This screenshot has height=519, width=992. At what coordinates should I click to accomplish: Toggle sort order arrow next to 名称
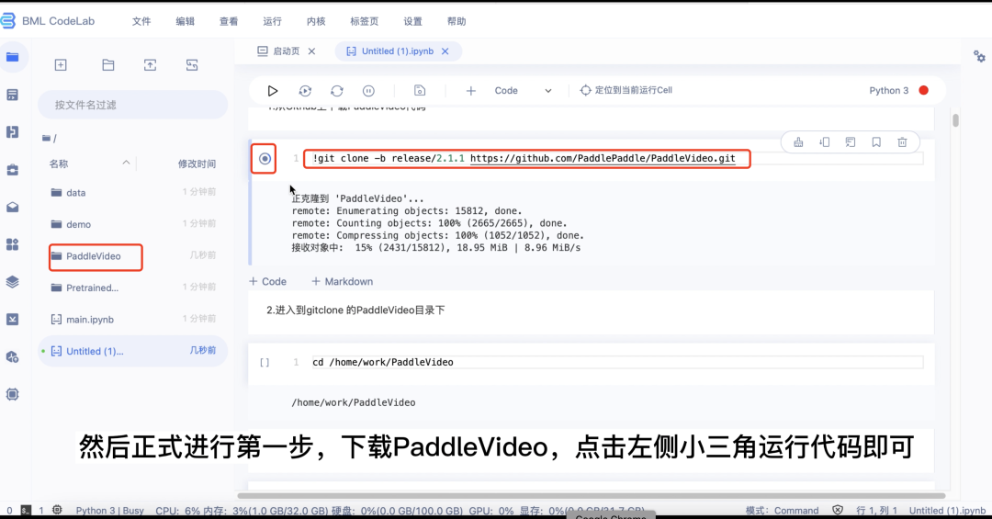126,164
